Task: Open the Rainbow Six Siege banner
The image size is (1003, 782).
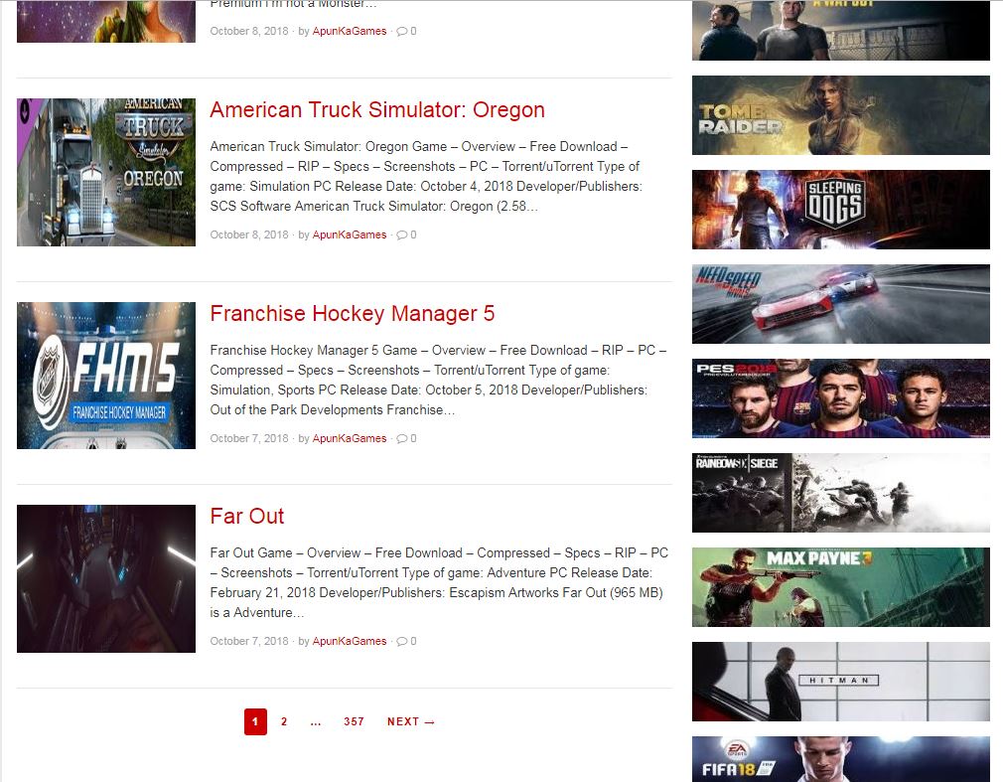Action: click(x=840, y=493)
